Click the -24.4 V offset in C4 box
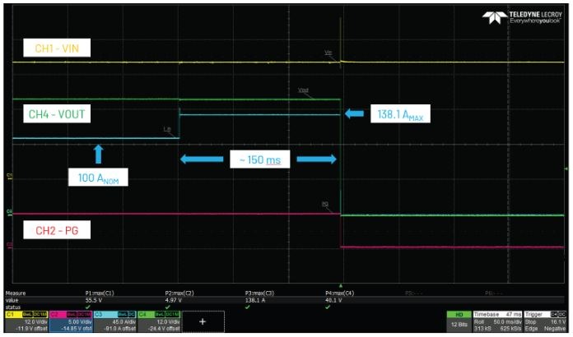This screenshot has height=337, width=573. 165,329
